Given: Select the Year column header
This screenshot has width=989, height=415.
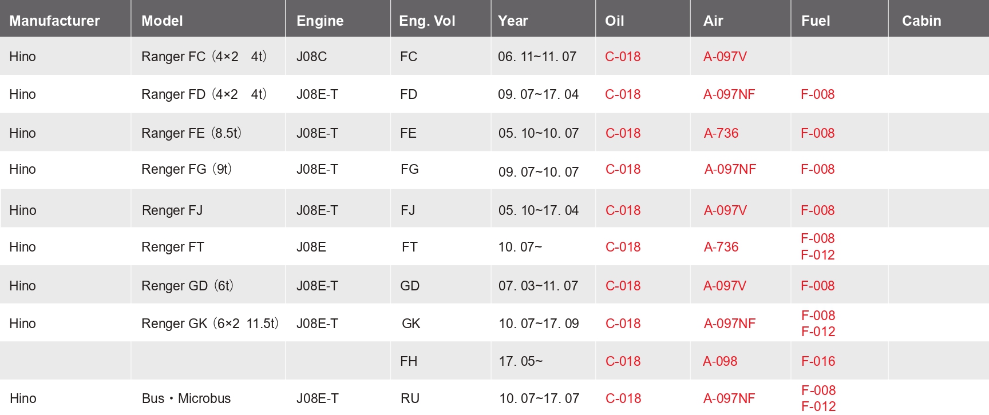Looking at the screenshot, I should 513,21.
